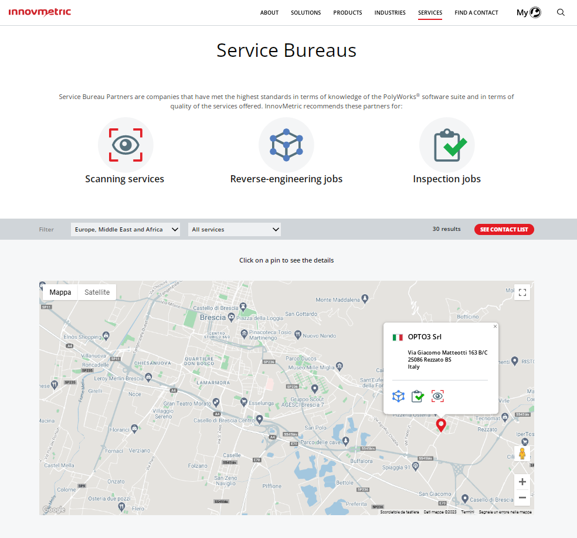Viewport: 577px width, 538px height.
Task: Click SEE CONTACT LIST button
Action: click(504, 229)
